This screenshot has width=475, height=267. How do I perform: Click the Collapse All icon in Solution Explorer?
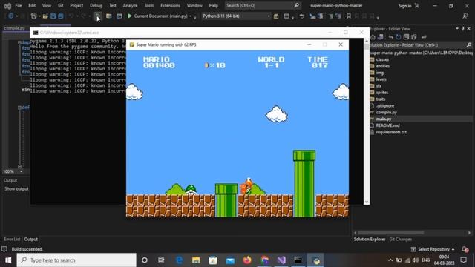point(406,37)
